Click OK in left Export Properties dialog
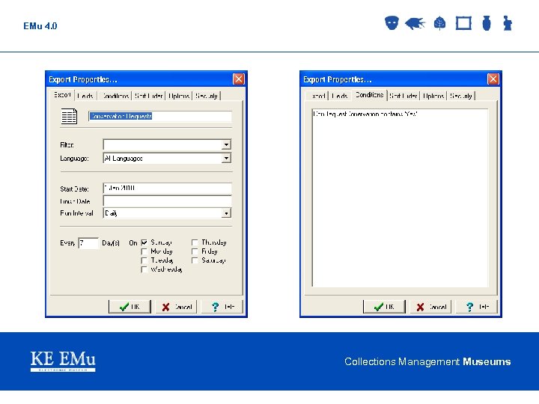The height and width of the screenshot is (404, 539). (x=130, y=307)
